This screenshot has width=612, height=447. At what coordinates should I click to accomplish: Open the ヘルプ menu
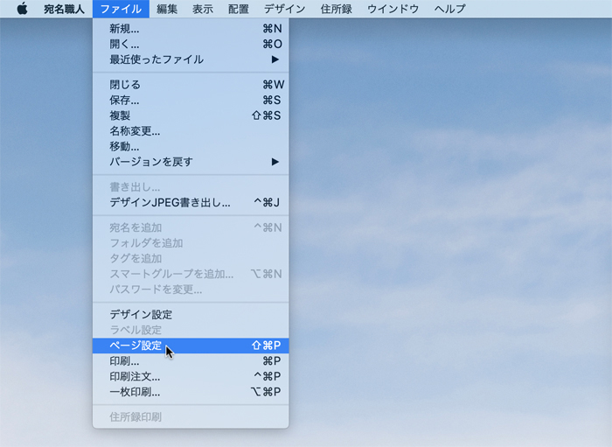click(449, 9)
